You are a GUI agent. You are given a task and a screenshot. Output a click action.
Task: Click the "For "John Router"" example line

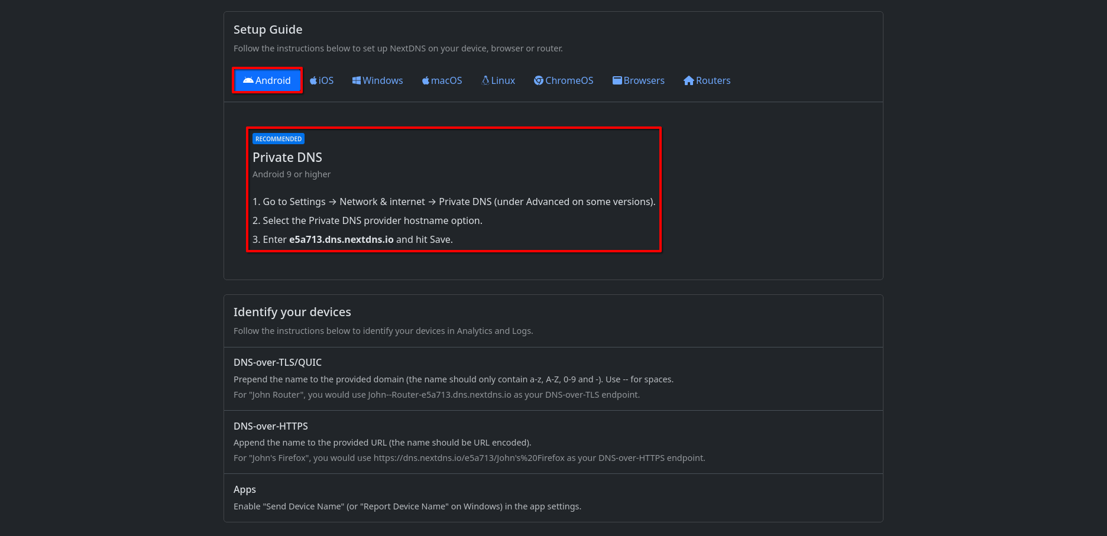click(x=436, y=395)
